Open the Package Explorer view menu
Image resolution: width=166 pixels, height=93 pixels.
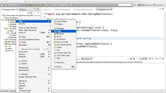click(38, 13)
